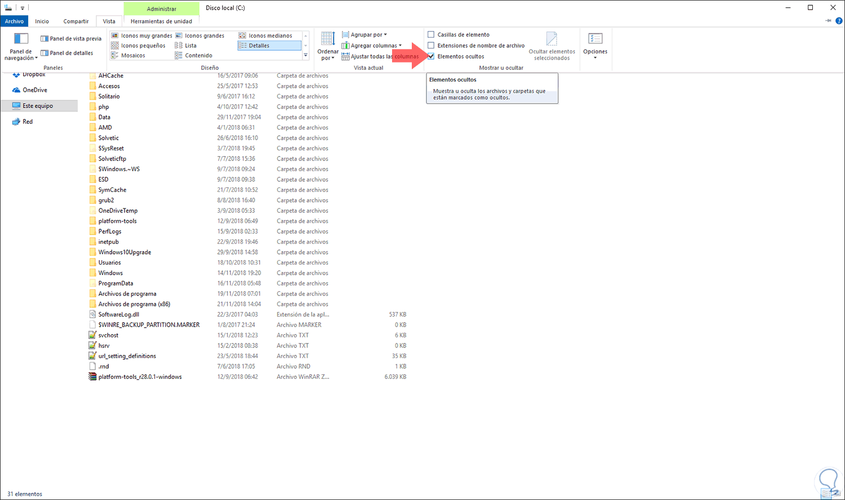The height and width of the screenshot is (500, 845).
Task: Open the Panel de navegación menu
Action: [21, 47]
